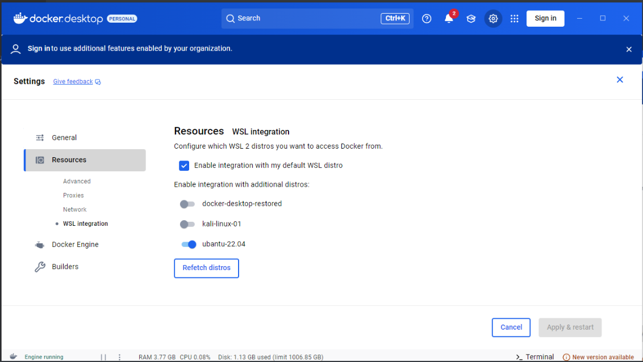
Task: Click Refetch distros button
Action: [x=206, y=268]
